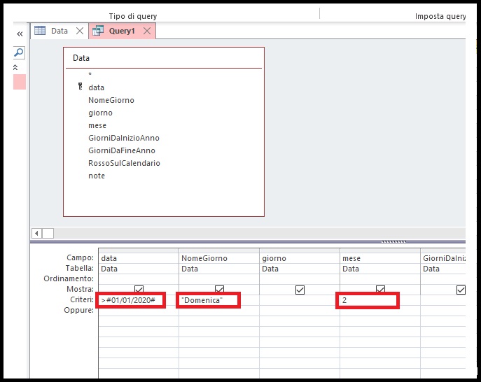481x382 pixels.
Task: Click the Campo cell showing GiorniDaIniz
Action: [443, 258]
